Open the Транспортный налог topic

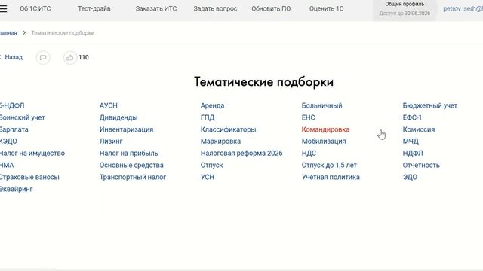tap(133, 177)
